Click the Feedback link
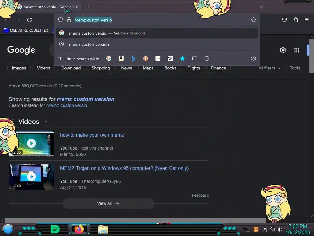314x236 pixels. pos(200,195)
